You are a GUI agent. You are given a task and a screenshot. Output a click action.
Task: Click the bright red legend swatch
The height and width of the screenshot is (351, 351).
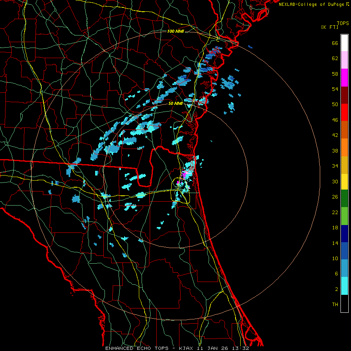[344, 112]
